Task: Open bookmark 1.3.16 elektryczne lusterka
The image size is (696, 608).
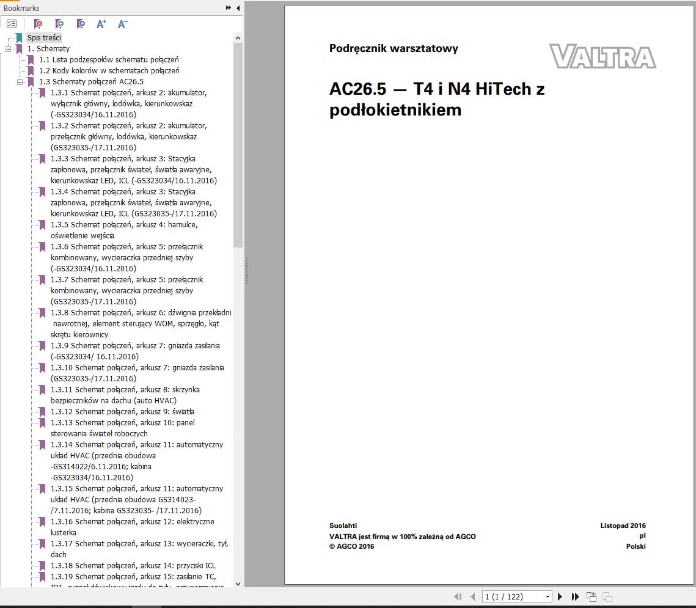Action: pyautogui.click(x=132, y=527)
